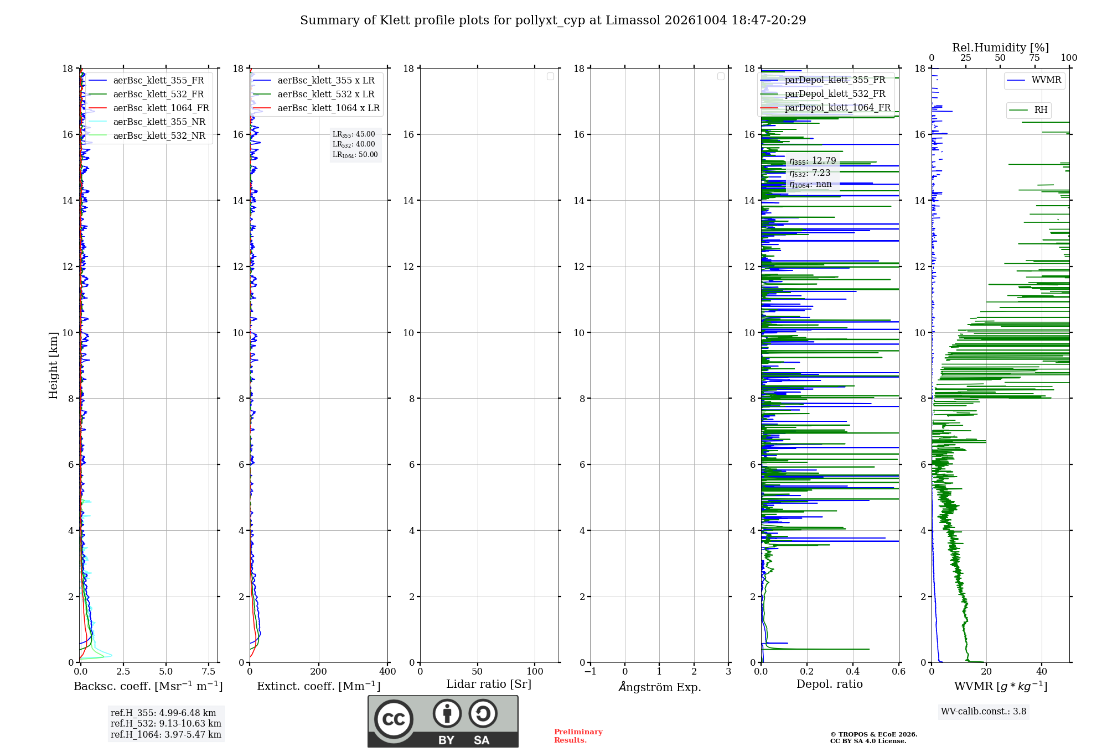The image size is (1107, 752).
Task: Click the η355: 12.79 value
Action: pyautogui.click(x=813, y=161)
